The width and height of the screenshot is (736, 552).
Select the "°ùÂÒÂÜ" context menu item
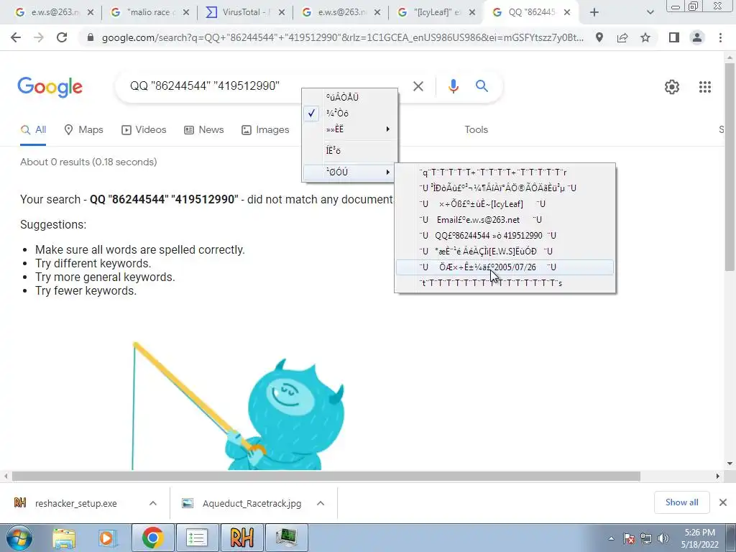(350, 97)
